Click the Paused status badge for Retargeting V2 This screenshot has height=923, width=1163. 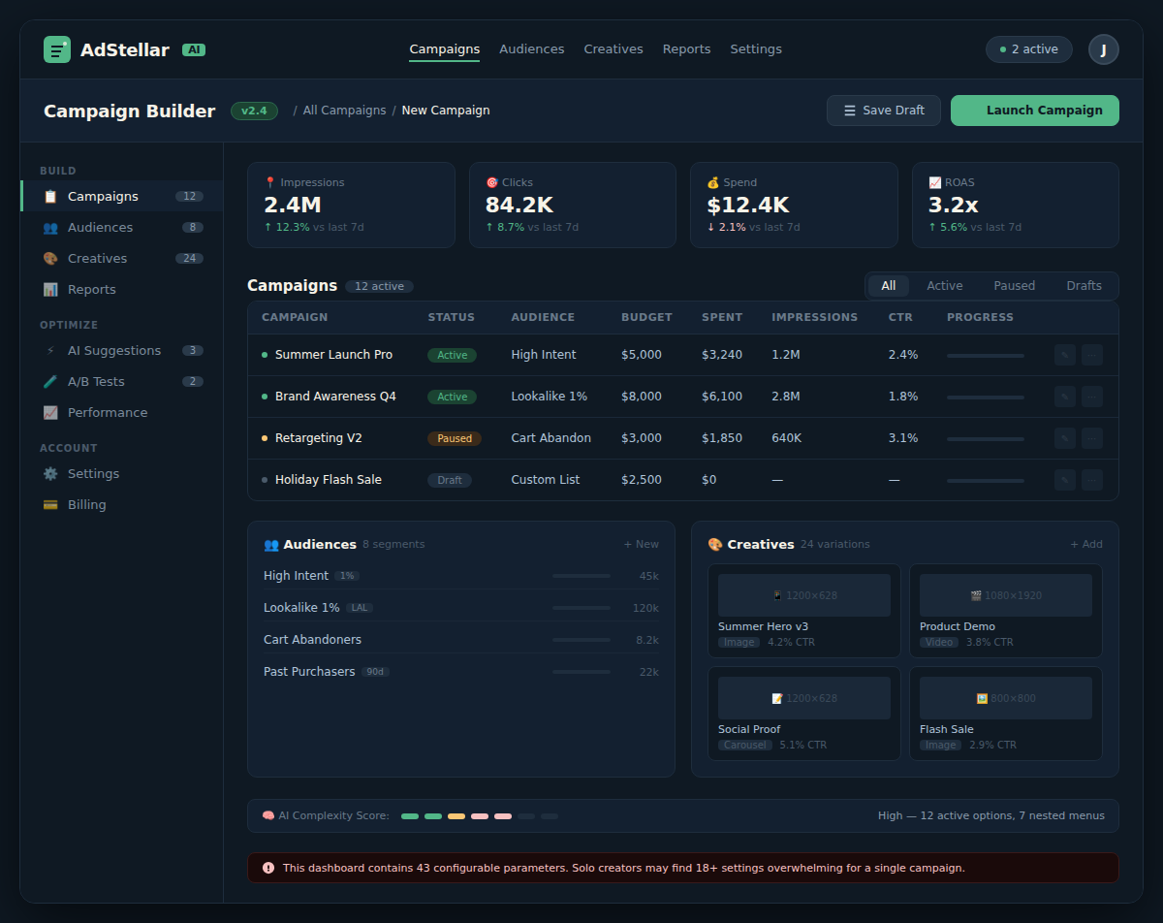[455, 438]
